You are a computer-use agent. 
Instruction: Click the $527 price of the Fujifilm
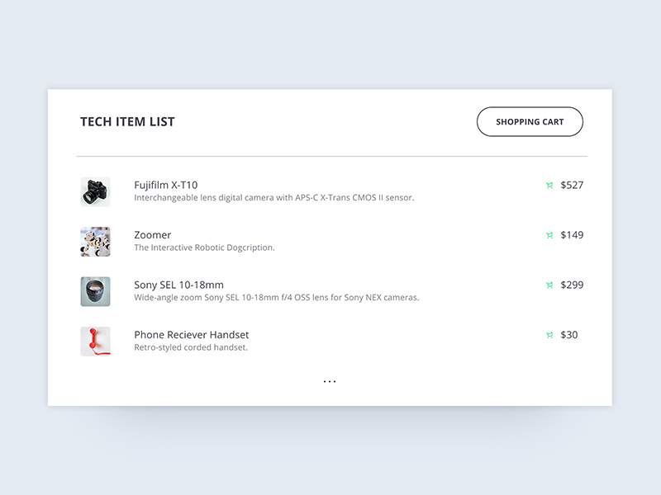click(571, 185)
